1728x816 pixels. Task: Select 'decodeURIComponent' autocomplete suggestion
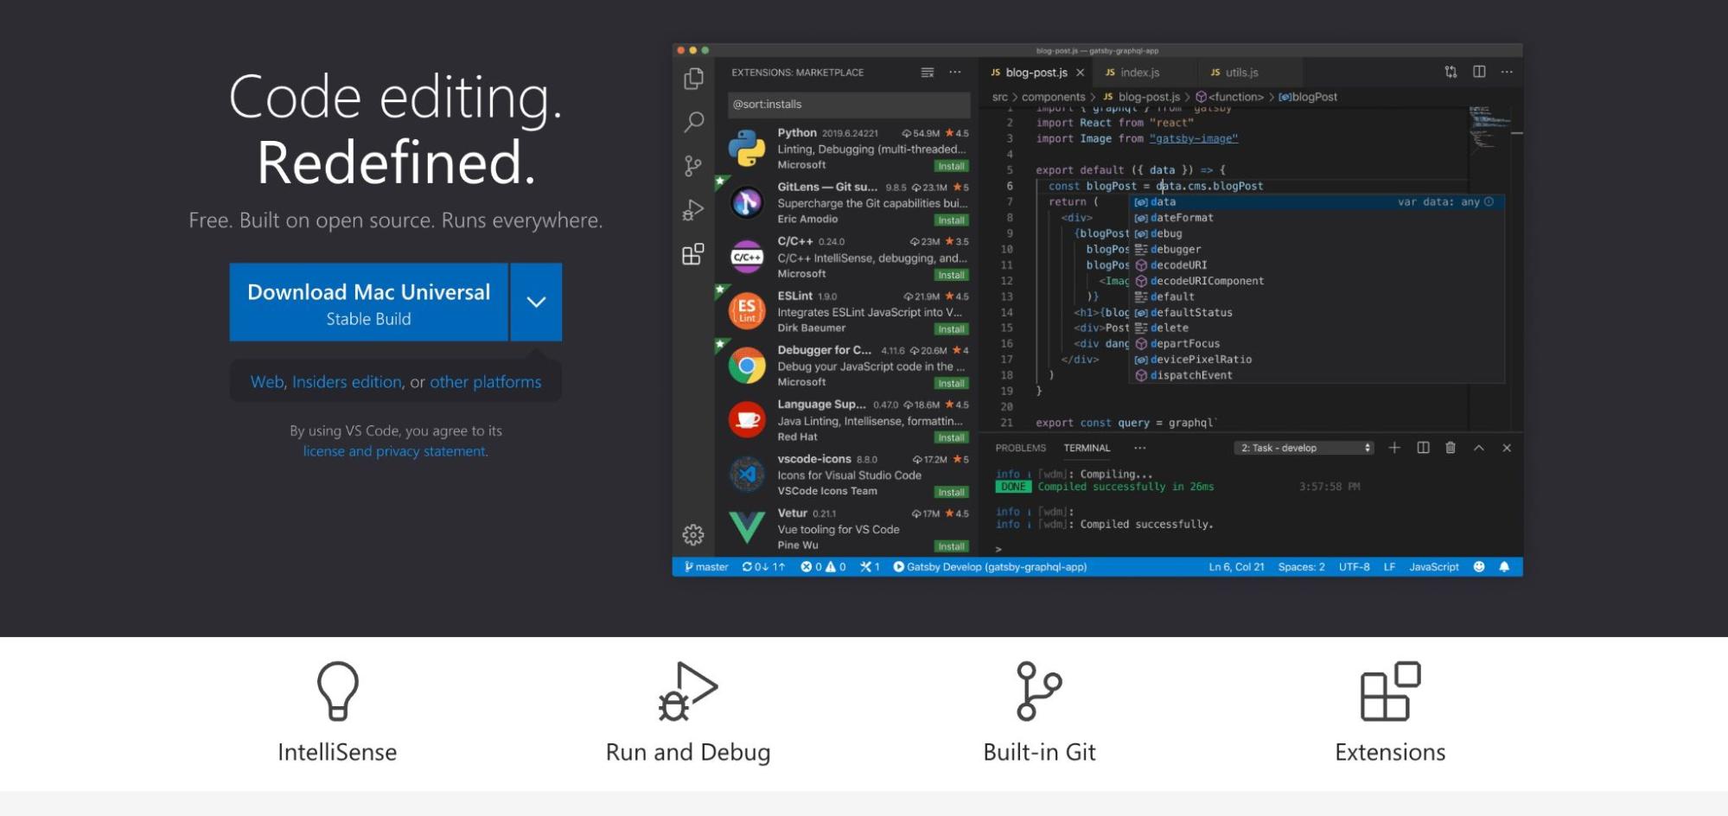tap(1317, 281)
